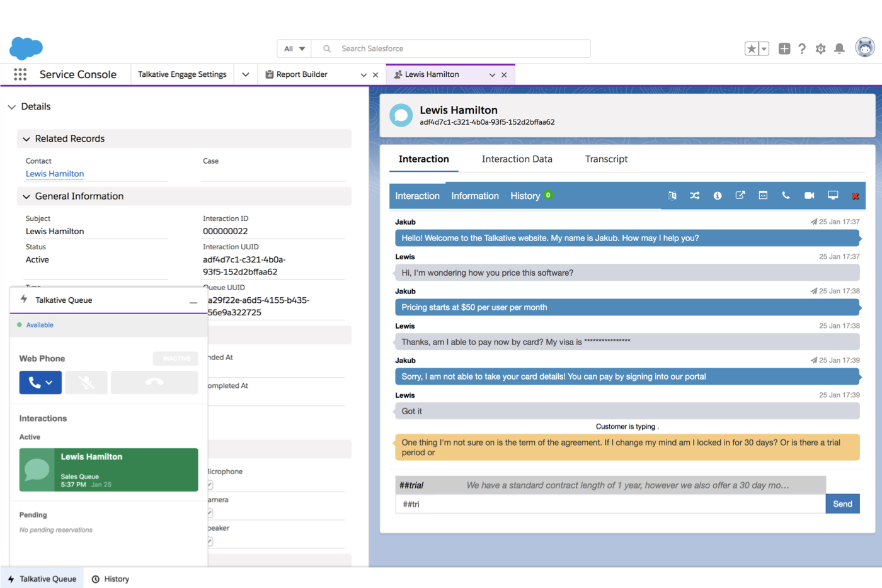
Task: End the interaction with the red X
Action: click(856, 195)
